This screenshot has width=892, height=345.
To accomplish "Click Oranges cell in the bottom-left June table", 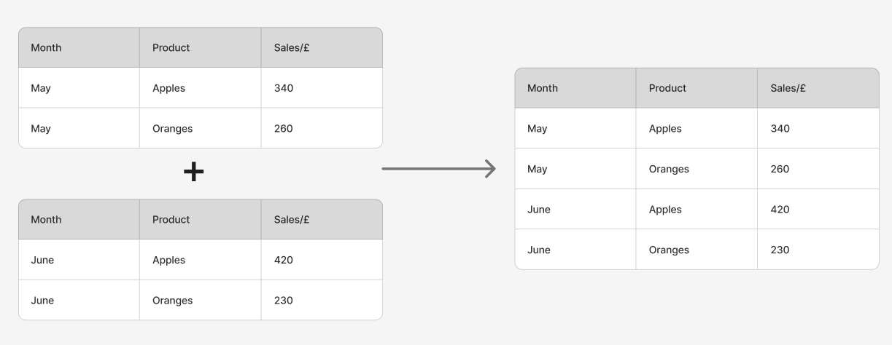I will pos(172,301).
